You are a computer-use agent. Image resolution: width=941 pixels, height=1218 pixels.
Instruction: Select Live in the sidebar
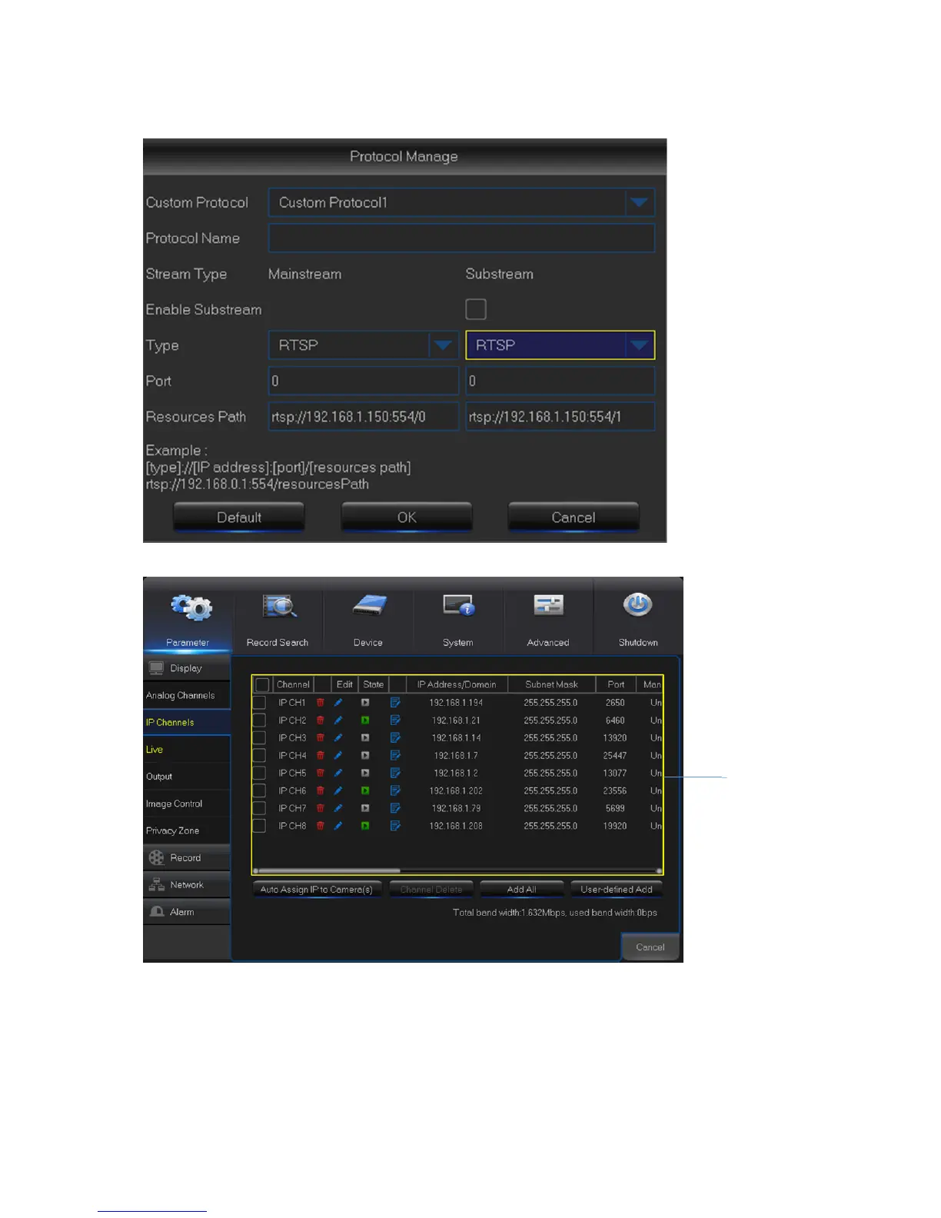187,750
